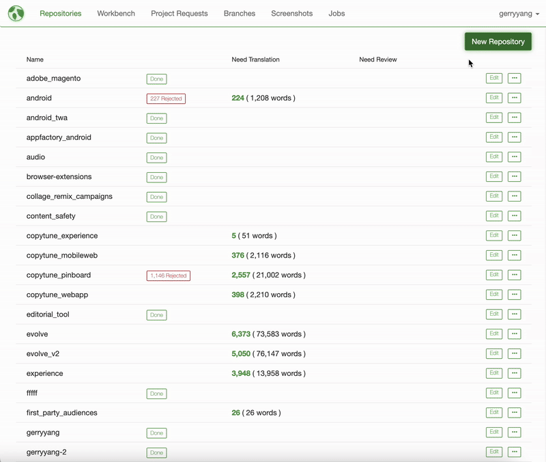Edit the android repository
The height and width of the screenshot is (462, 546).
coord(494,98)
